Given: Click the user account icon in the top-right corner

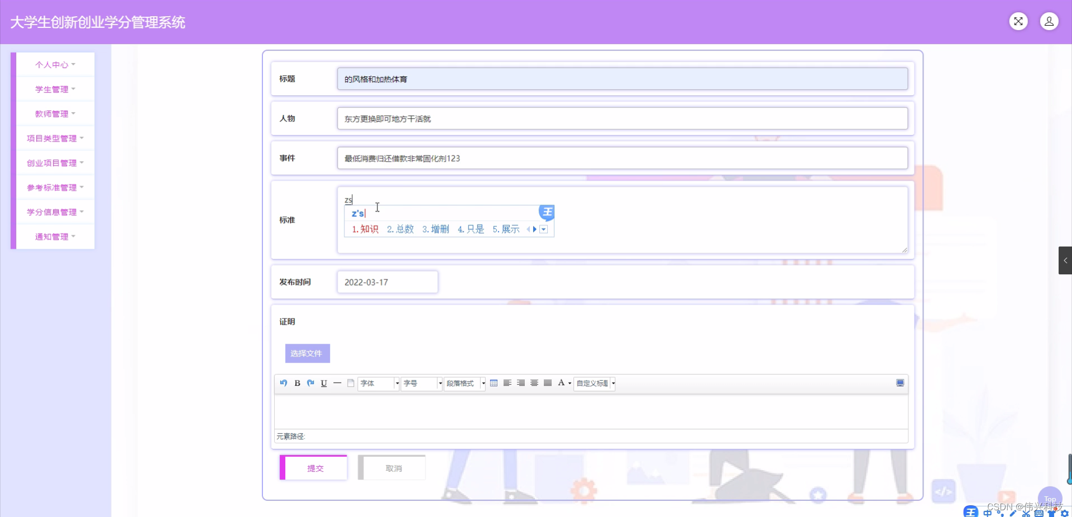Looking at the screenshot, I should click(1049, 21).
